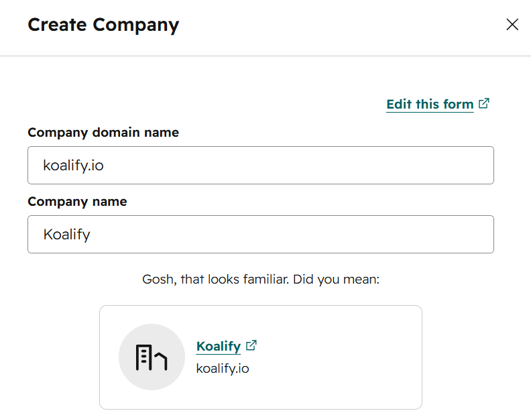
Task: Focus the Company name input field
Action: point(260,234)
